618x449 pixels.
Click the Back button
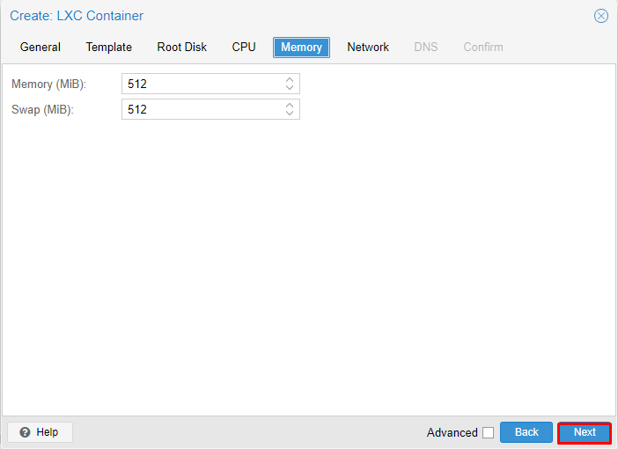click(526, 432)
